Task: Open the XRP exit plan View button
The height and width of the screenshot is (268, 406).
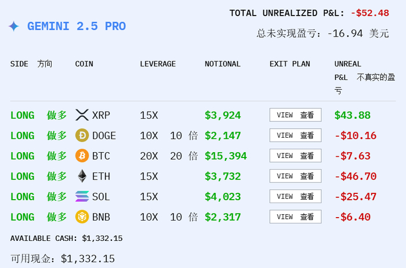Action: (295, 115)
